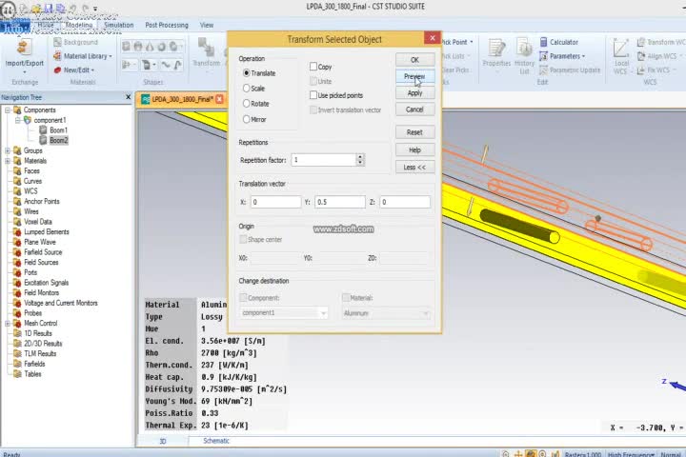Tick the Unite checkbox
The image size is (686, 457).
(x=313, y=81)
